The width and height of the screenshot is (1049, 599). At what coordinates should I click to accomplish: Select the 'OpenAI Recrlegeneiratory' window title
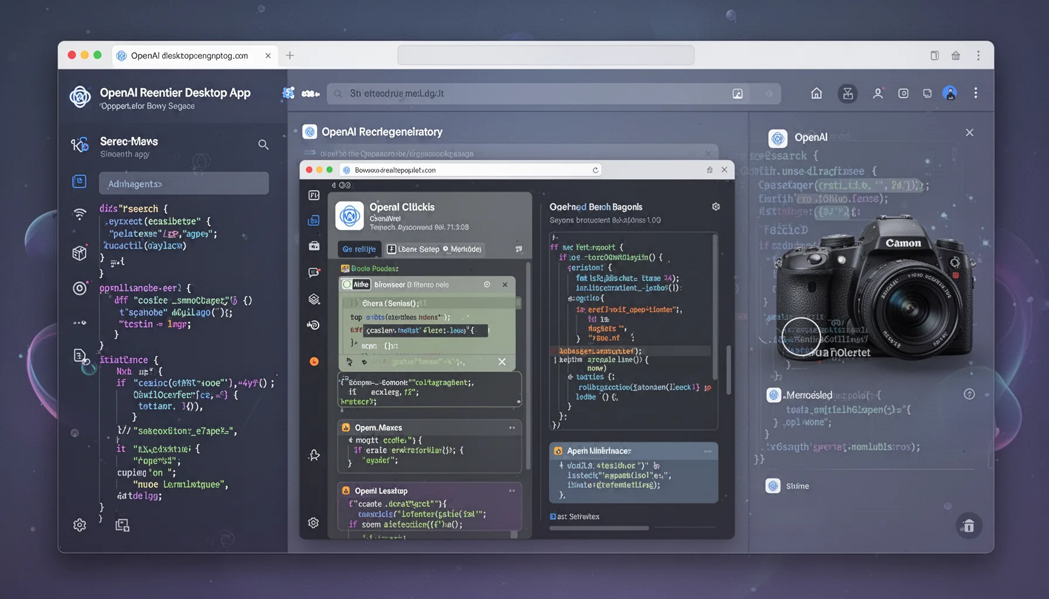[383, 132]
